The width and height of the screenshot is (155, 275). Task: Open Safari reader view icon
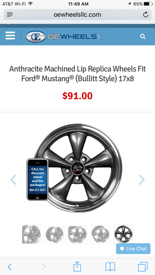(x=10, y=15)
